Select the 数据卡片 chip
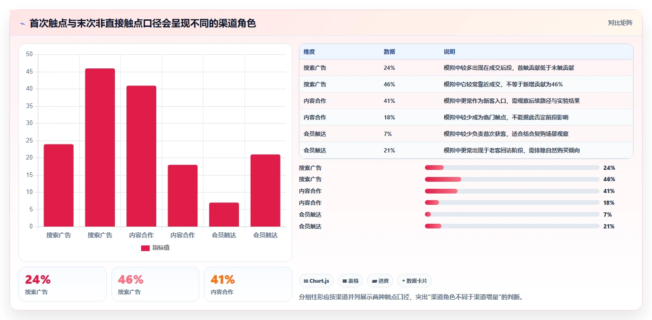The image size is (652, 320). click(415, 281)
